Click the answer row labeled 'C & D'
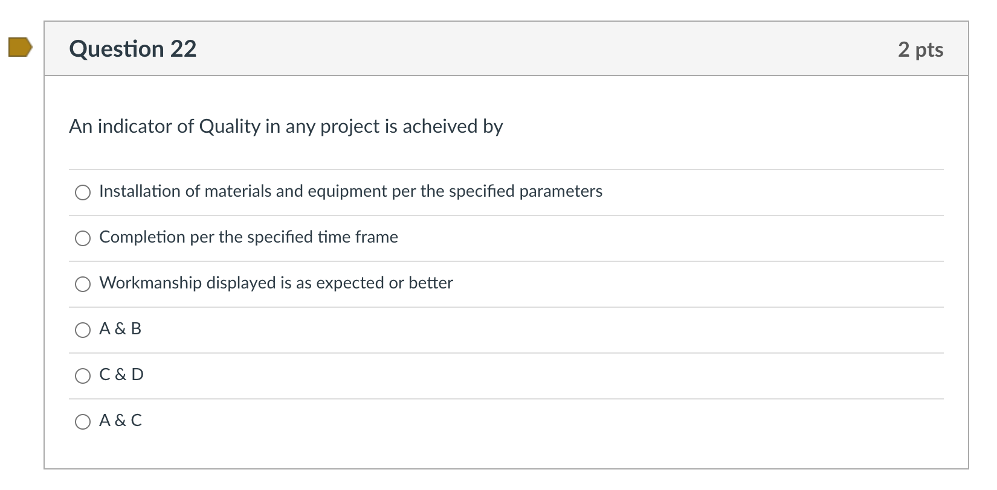 (x=121, y=375)
